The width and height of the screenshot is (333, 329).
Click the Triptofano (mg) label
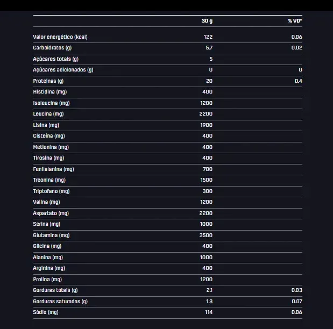pyautogui.click(x=52, y=191)
